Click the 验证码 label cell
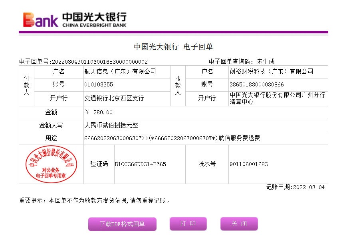 99,164
